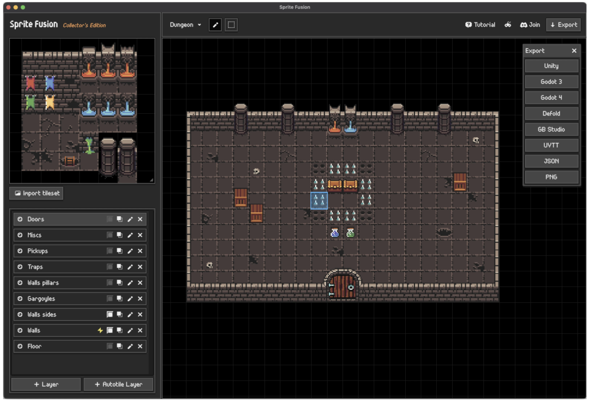Rename the Walls layer
The height and width of the screenshot is (403, 589).
[x=130, y=331]
